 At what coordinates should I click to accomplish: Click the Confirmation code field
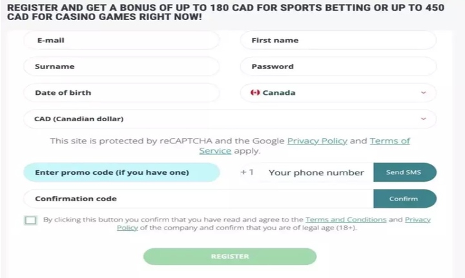pyautogui.click(x=198, y=199)
